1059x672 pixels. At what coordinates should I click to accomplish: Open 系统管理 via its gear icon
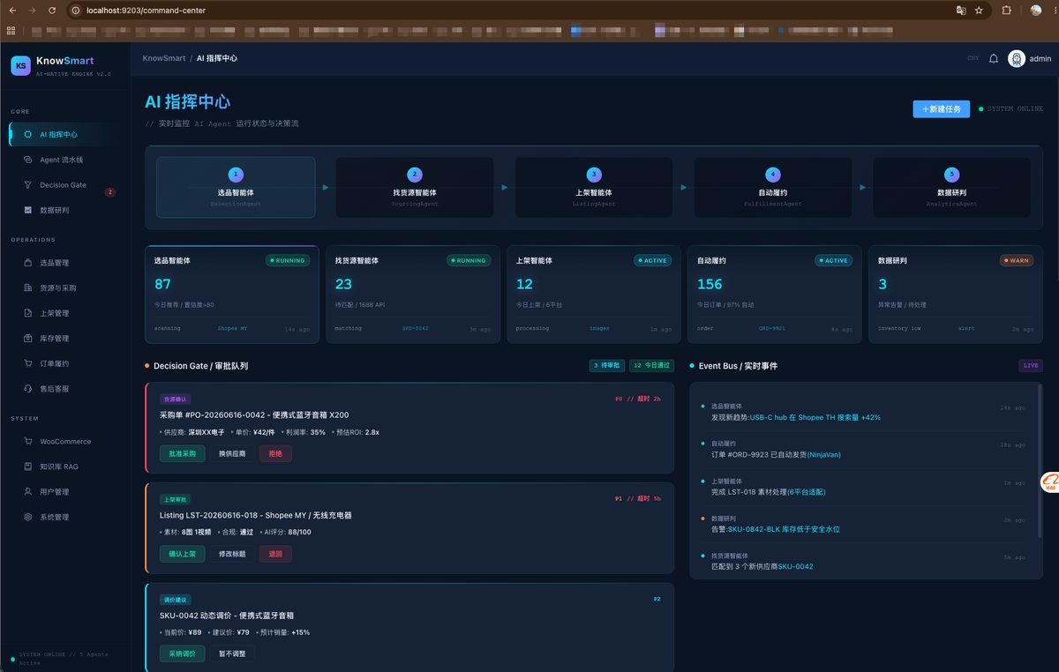click(x=28, y=517)
